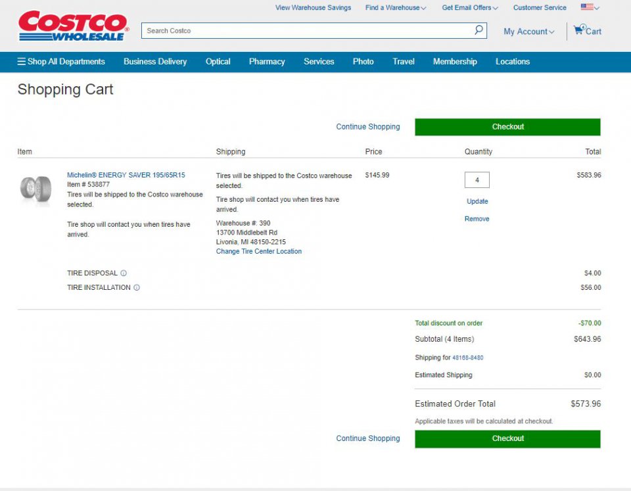Image resolution: width=631 pixels, height=491 pixels.
Task: Click the Item # 538877 text
Action: click(x=88, y=184)
